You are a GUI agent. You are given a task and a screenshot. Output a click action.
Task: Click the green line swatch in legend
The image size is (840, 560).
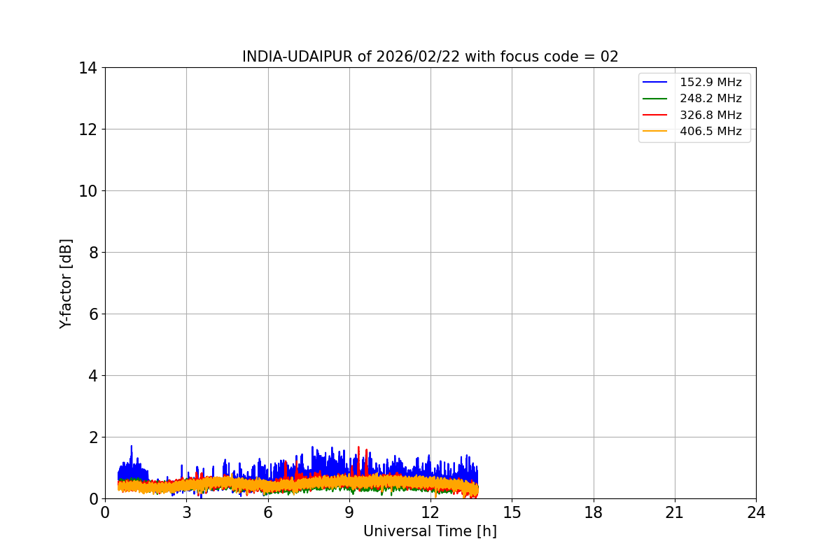pos(655,99)
